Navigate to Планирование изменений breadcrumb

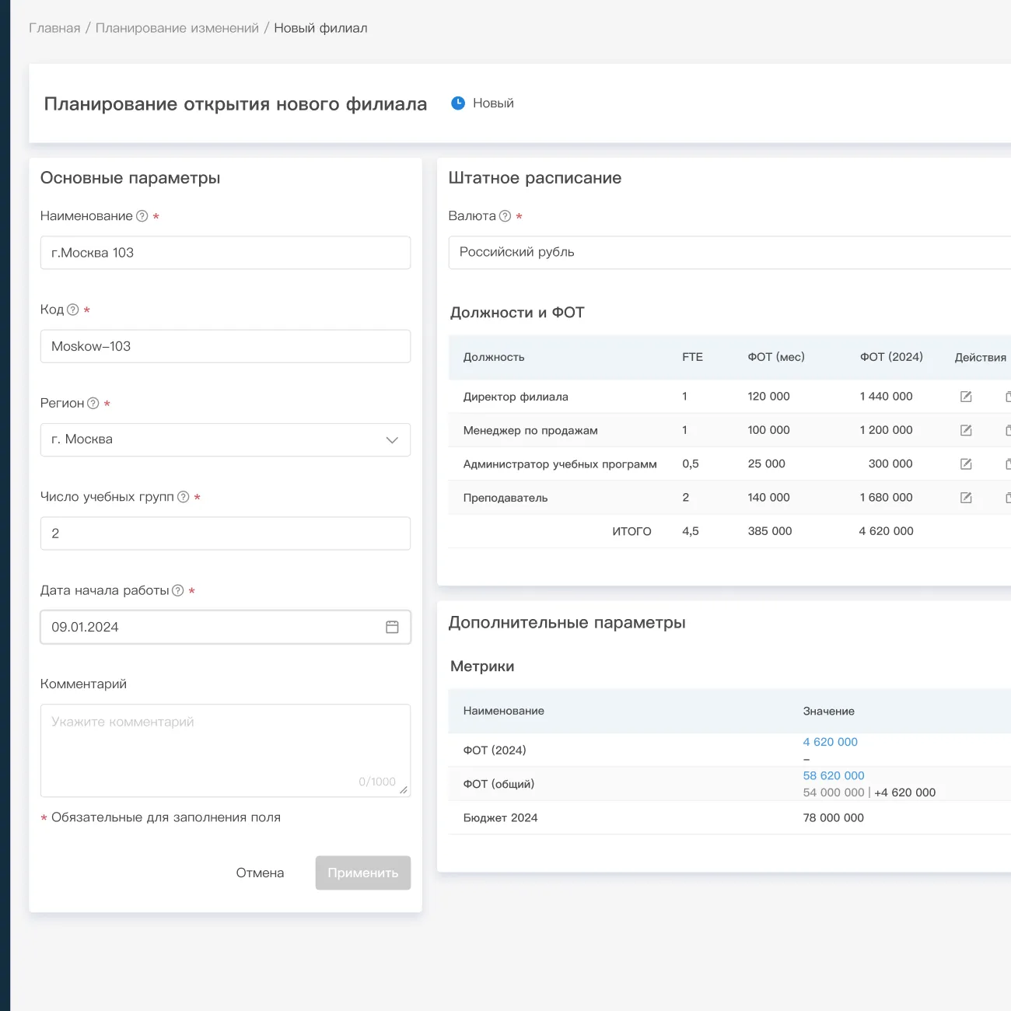tap(177, 28)
